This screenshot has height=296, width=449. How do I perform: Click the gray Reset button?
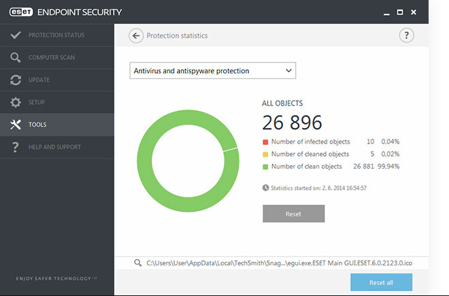(x=293, y=214)
